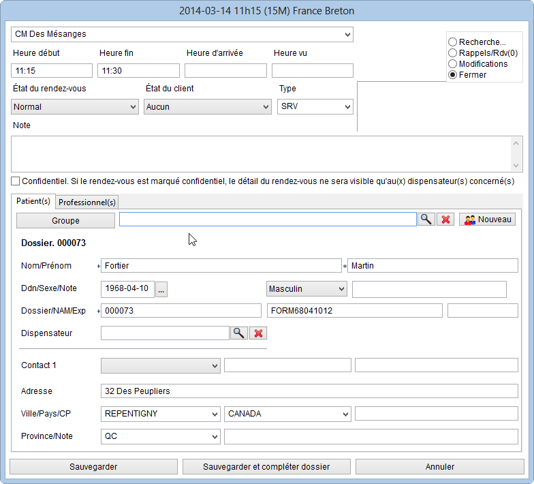
Task: Select the Patient(s) tab
Action: point(33,202)
